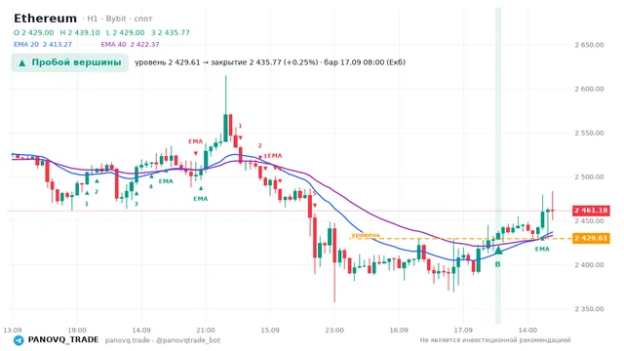Click the 2 550.00 price axis label

click(589, 133)
